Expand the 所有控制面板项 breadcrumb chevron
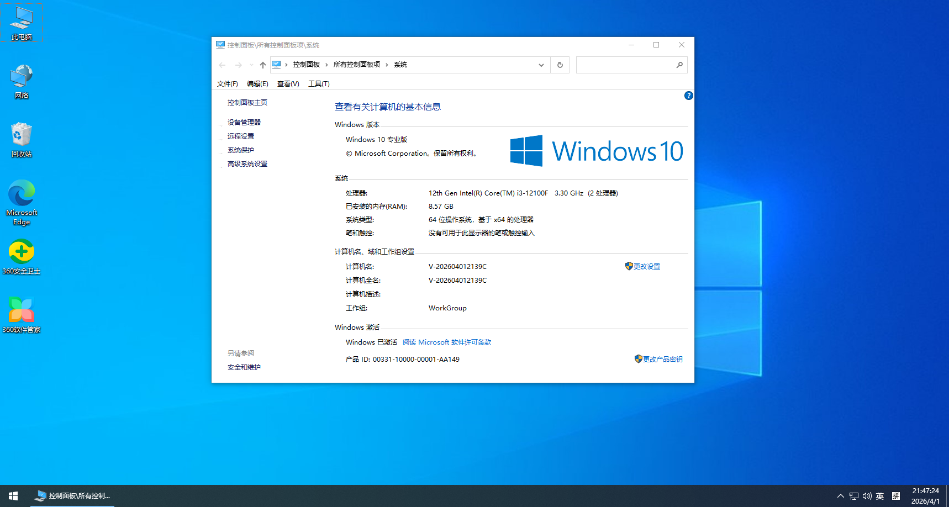 pyautogui.click(x=388, y=65)
